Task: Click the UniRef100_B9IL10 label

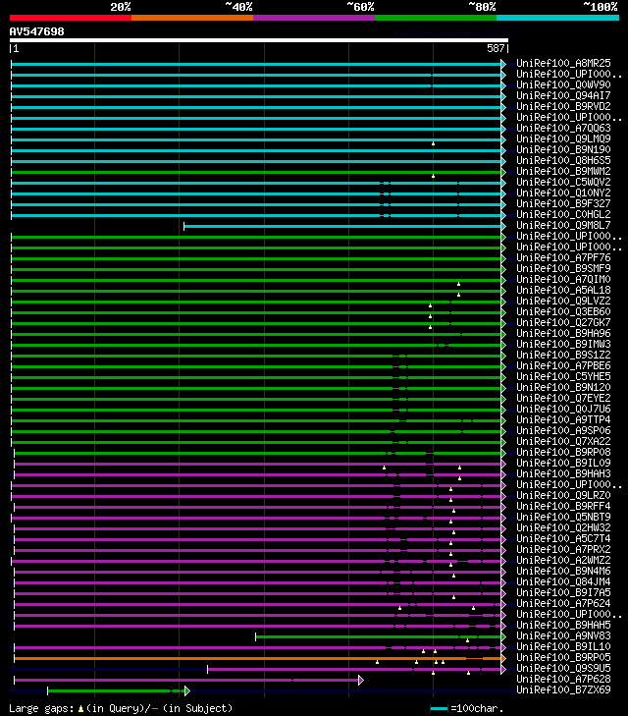Action: tap(563, 647)
